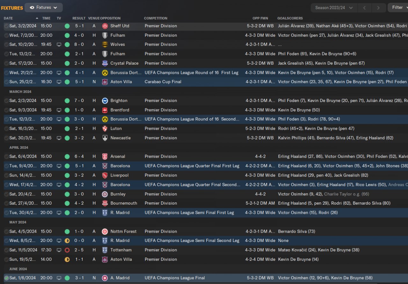Click the Bournemouth club badge

click(105, 203)
